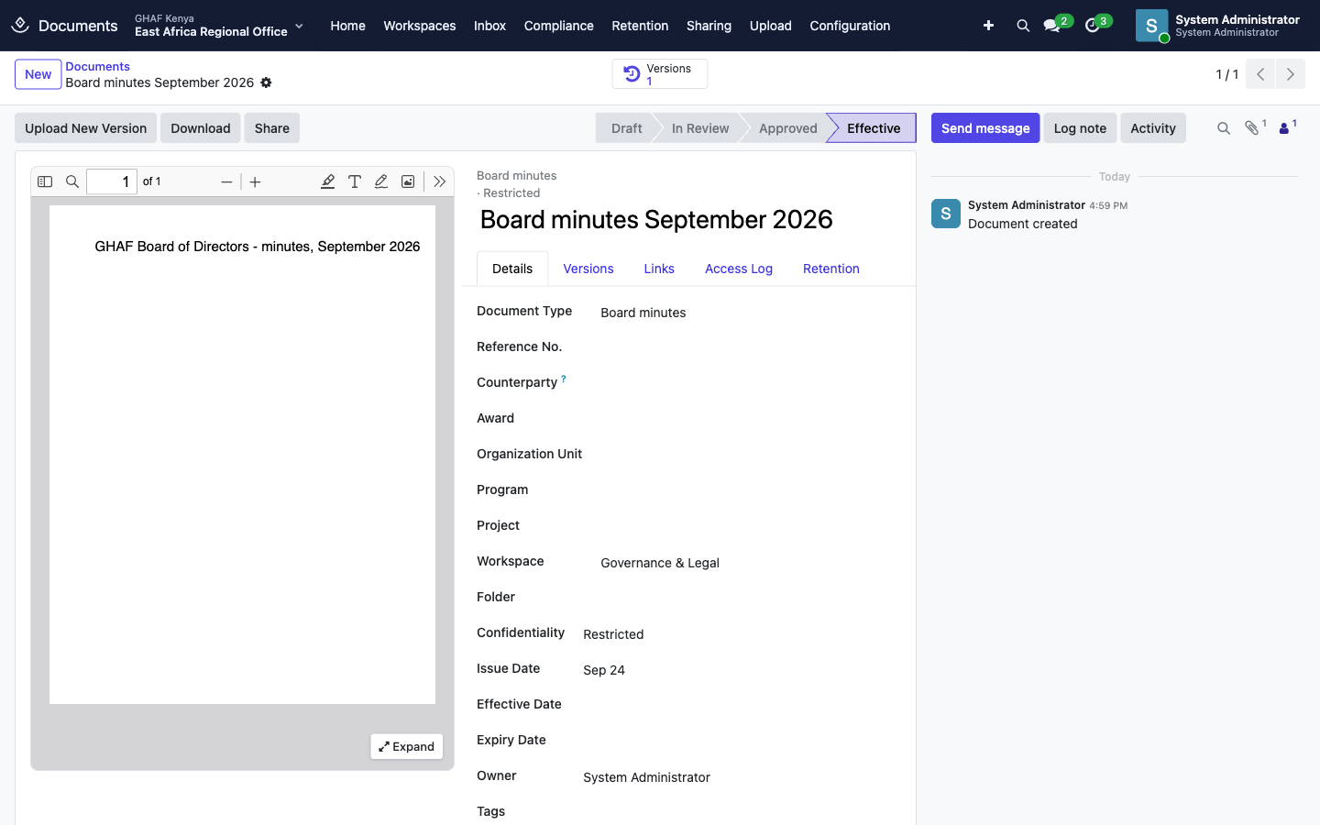Open the Inbox menu

pyautogui.click(x=490, y=26)
